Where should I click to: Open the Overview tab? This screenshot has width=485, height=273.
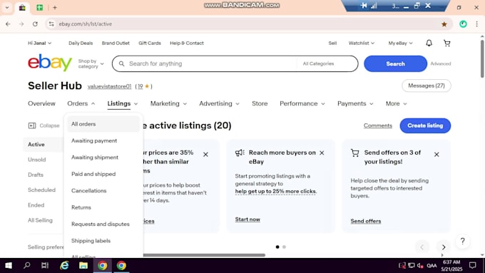[x=41, y=103]
